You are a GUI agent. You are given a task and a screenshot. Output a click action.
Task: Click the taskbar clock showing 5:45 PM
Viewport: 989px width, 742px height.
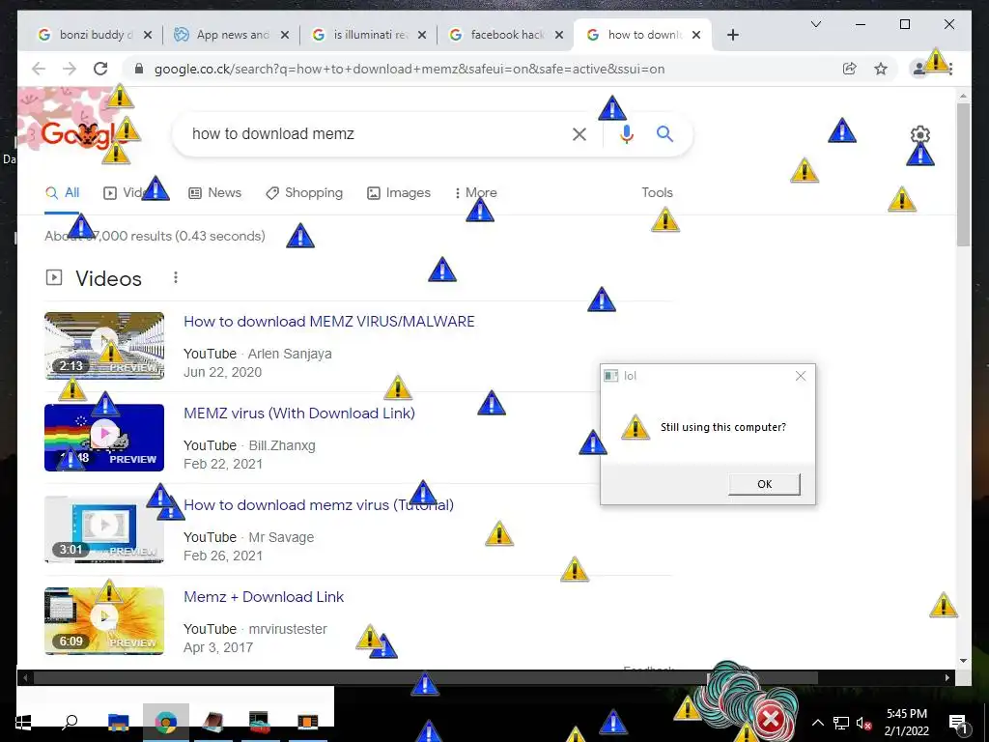point(907,723)
